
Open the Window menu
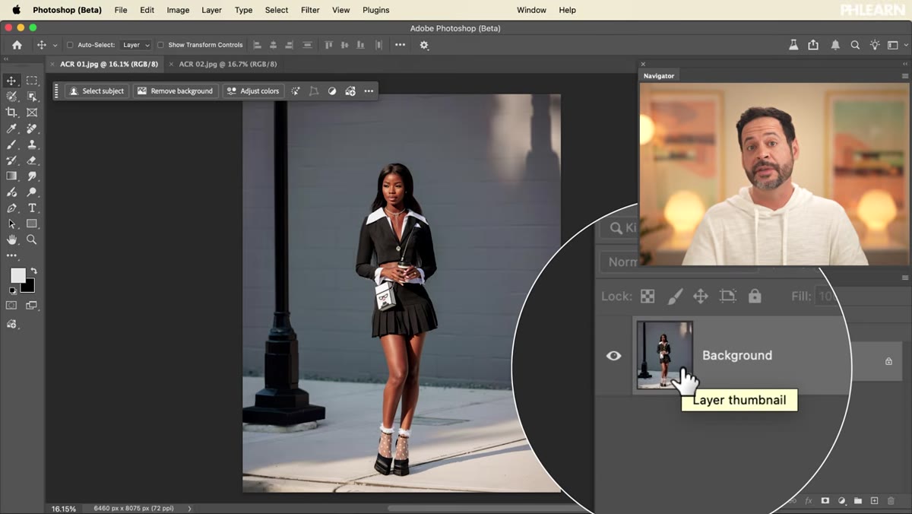531,10
